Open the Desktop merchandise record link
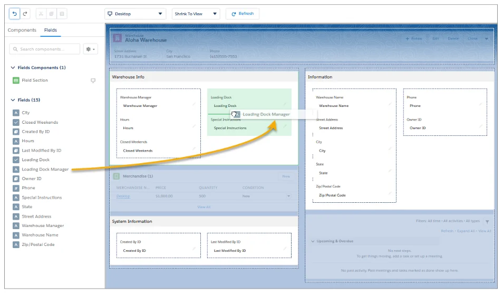 point(123,196)
